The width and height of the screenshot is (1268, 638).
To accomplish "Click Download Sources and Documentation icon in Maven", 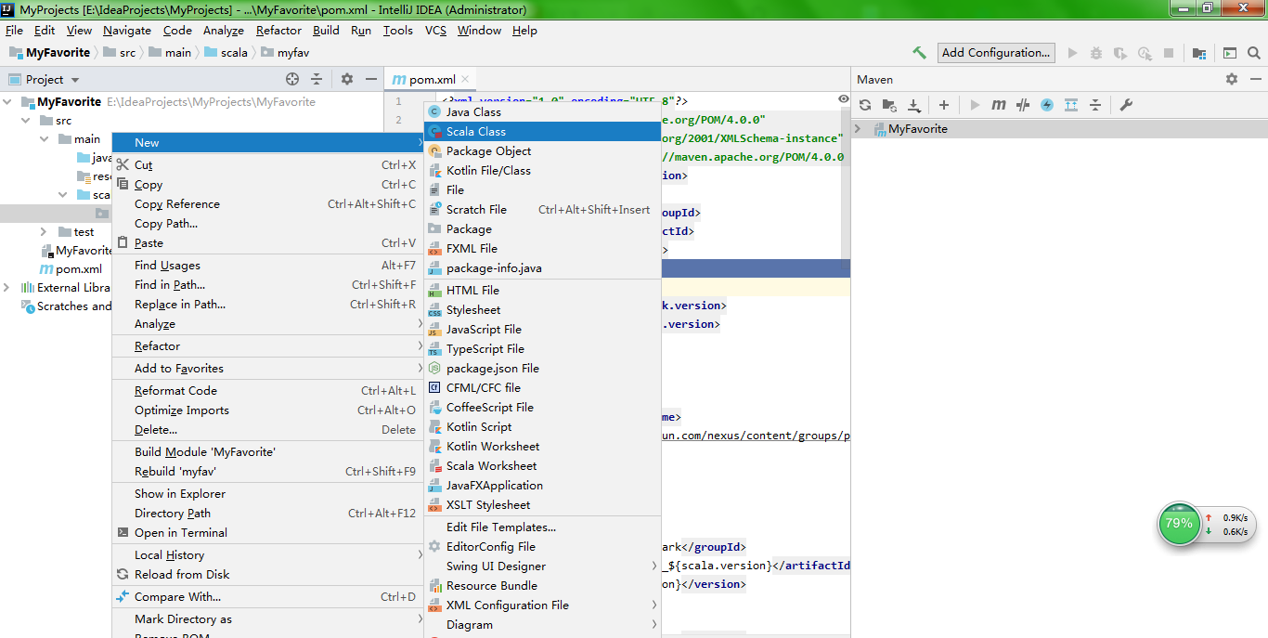I will point(913,105).
